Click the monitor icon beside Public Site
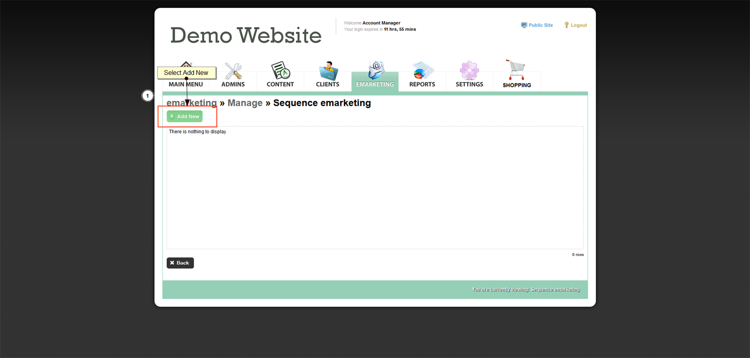This screenshot has width=750, height=358. 524,25
